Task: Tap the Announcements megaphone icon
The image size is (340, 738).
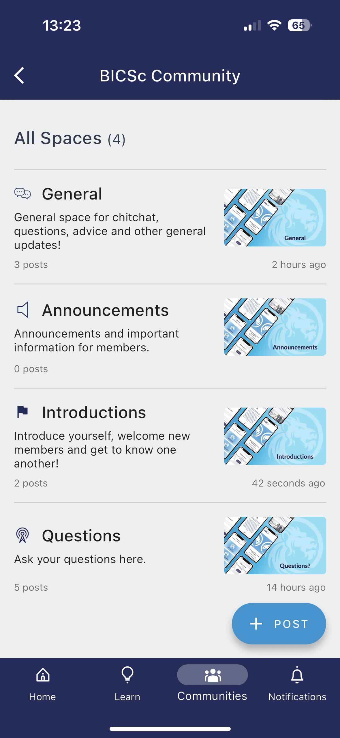Action: pos(23,310)
